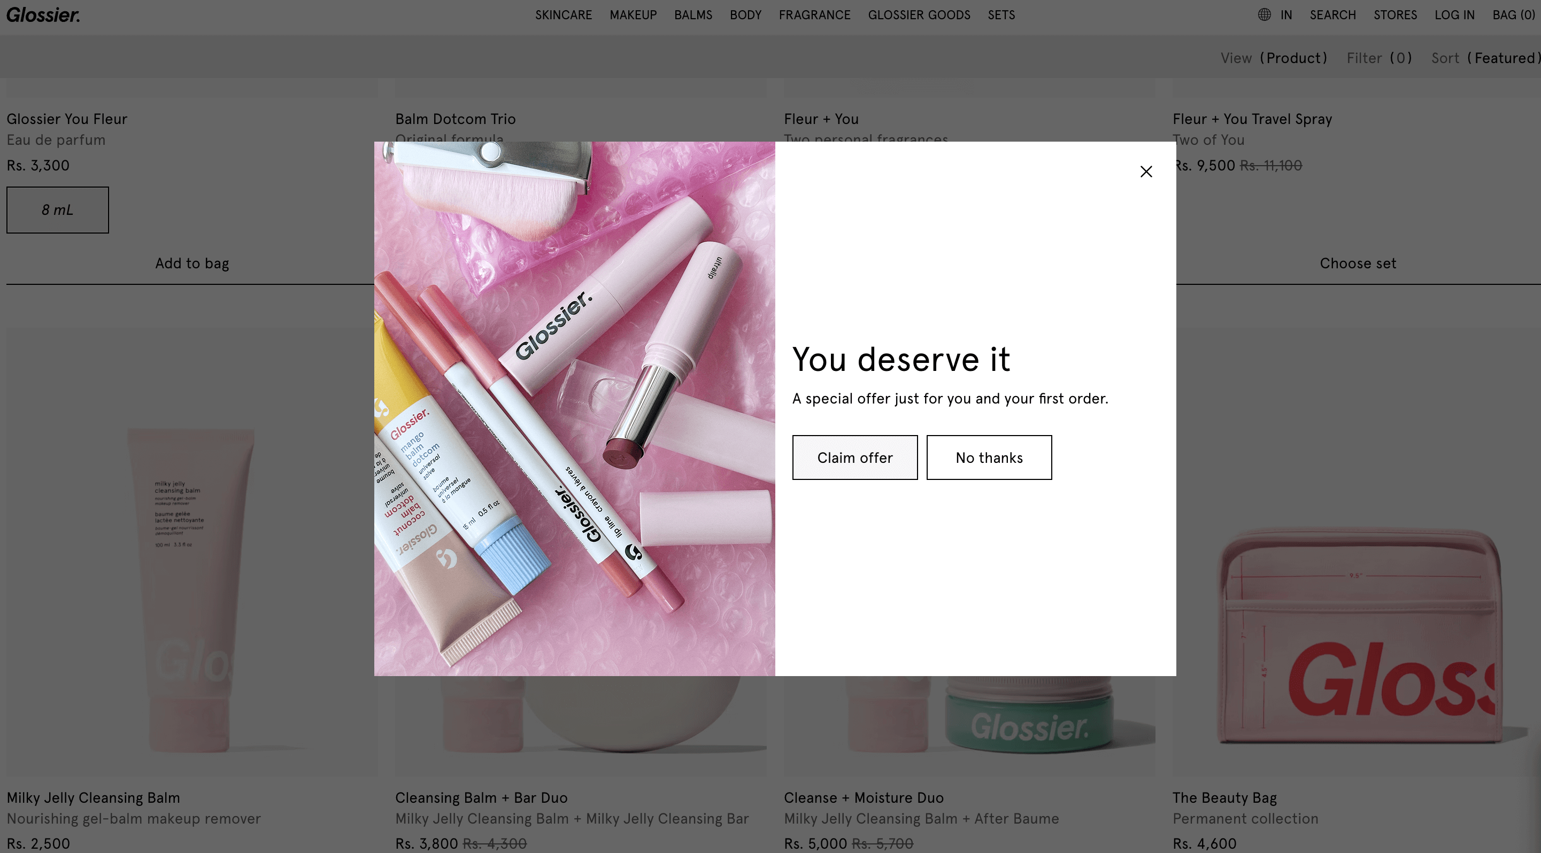Open the GLOSSIER GOODS menu
1541x853 pixels.
(x=919, y=15)
